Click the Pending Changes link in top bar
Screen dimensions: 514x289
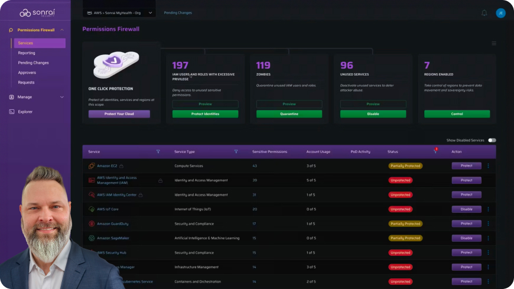(178, 13)
